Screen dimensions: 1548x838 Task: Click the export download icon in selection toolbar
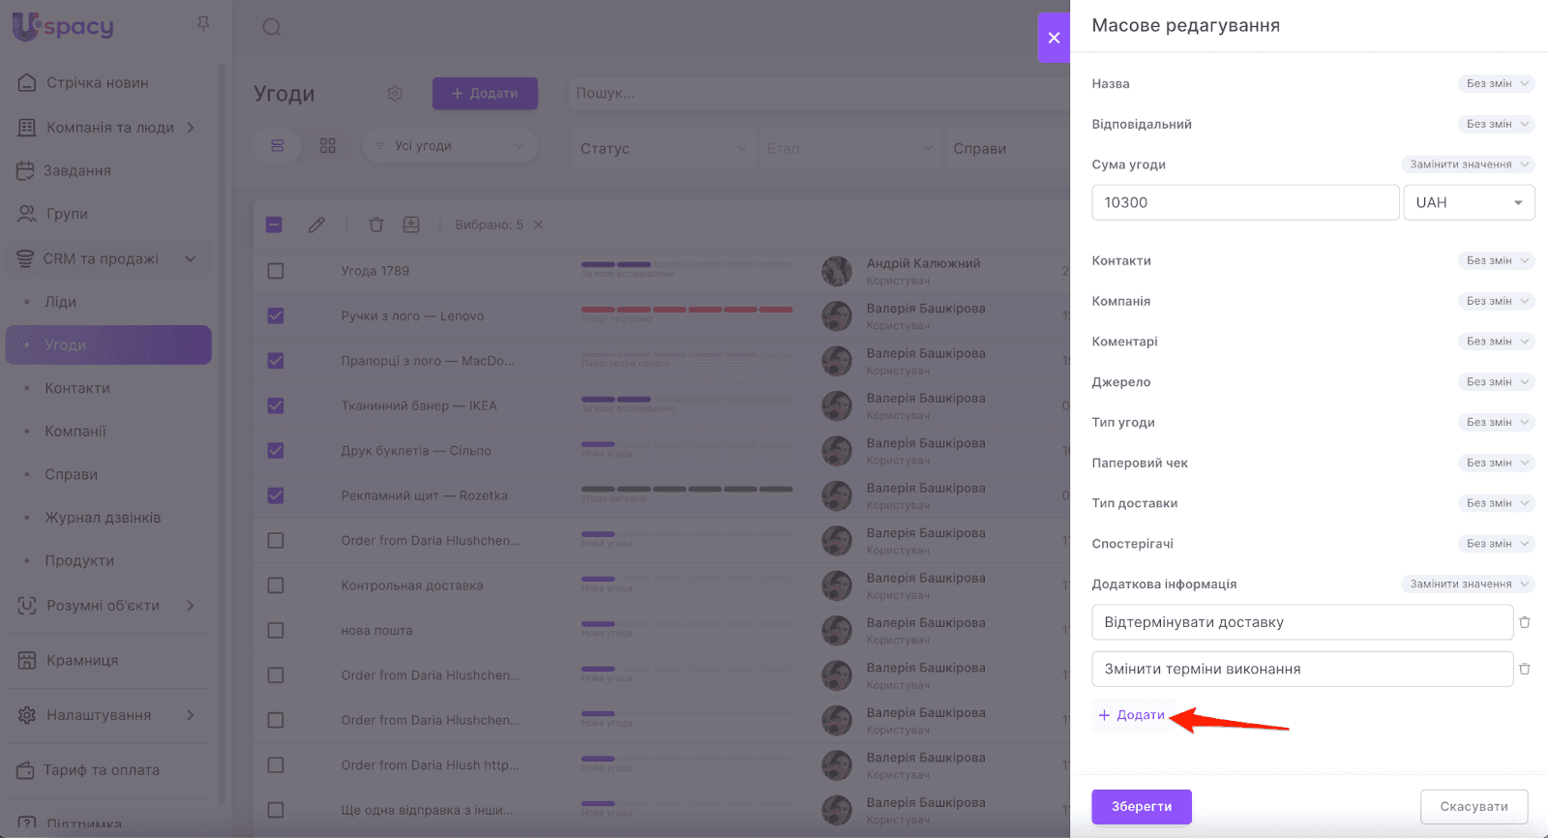tap(411, 224)
